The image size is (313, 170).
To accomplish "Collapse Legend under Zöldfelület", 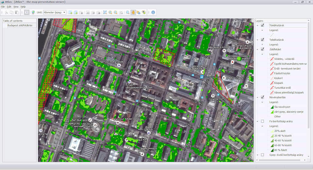I will (x=262, y=54).
